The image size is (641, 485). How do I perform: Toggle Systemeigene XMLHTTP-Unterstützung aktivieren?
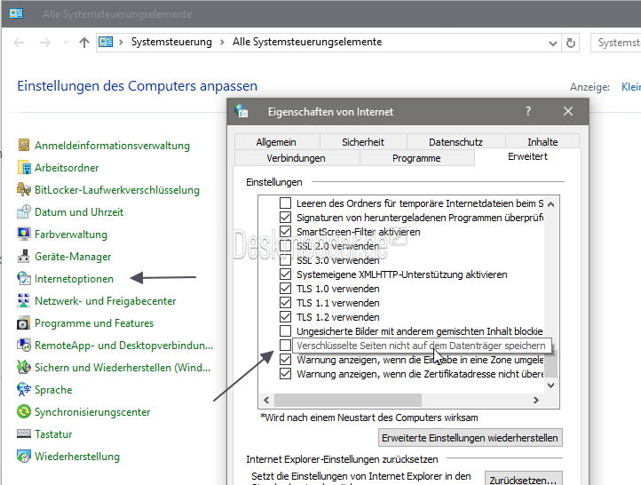(285, 274)
